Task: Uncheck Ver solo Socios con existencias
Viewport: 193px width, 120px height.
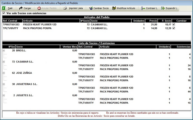Action: pyautogui.click(x=4, y=13)
